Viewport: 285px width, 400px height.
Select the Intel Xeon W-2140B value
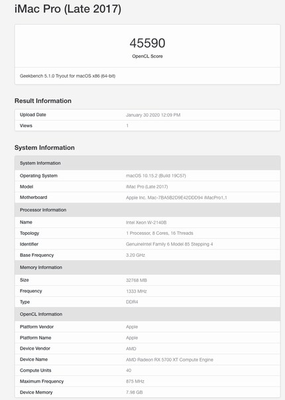pos(146,222)
